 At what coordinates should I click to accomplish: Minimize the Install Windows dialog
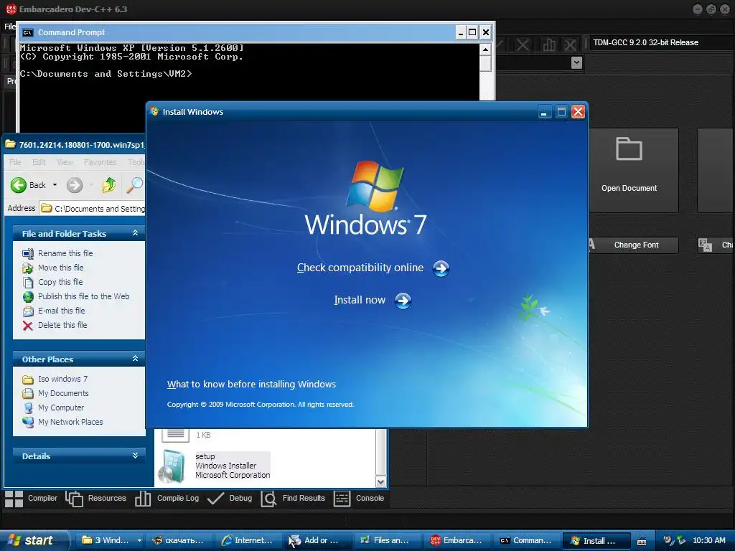tap(544, 112)
